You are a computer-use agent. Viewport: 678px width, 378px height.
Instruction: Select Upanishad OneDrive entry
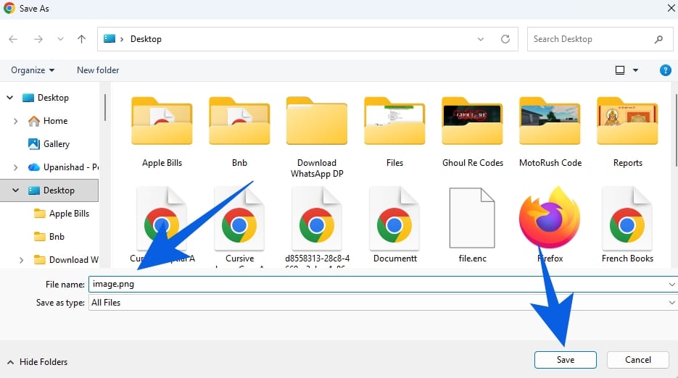[x=63, y=167]
